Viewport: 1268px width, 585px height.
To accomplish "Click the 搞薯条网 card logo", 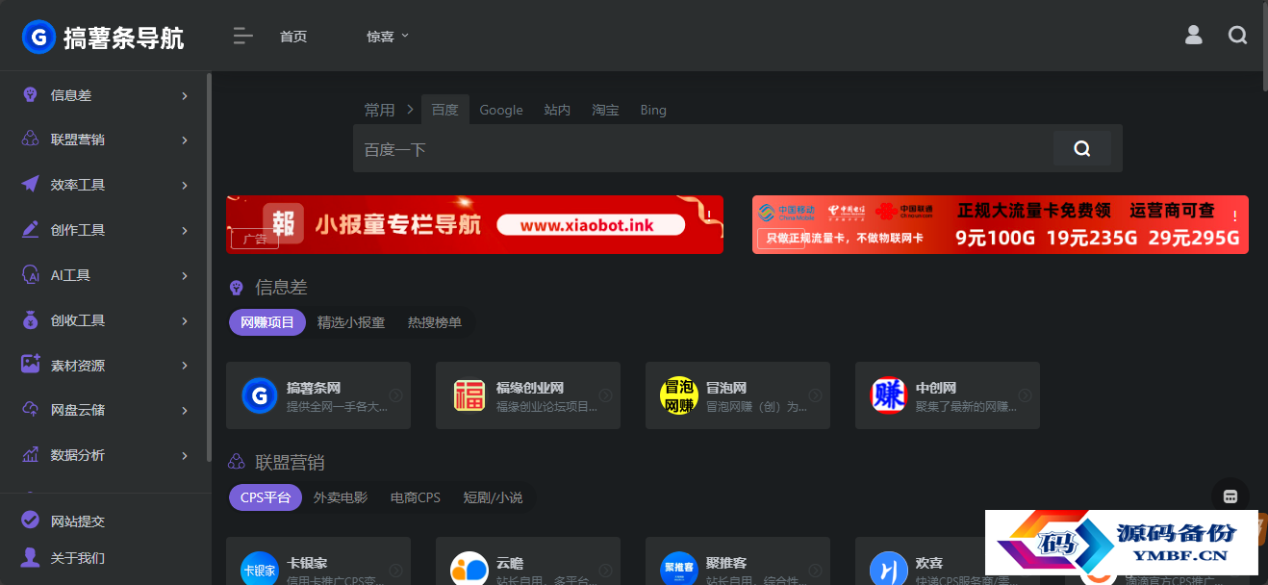I will pos(260,395).
